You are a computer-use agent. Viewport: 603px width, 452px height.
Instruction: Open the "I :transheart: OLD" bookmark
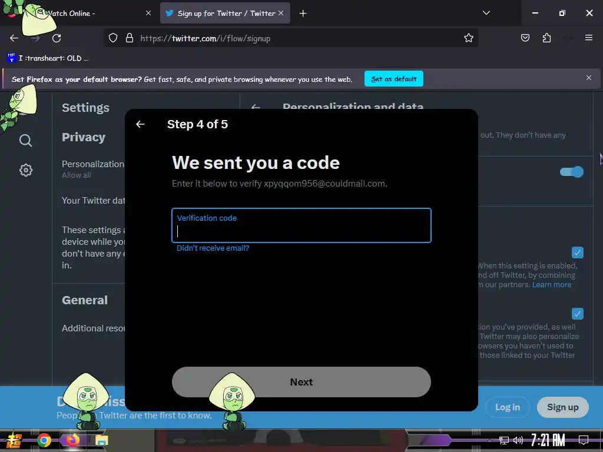(48, 58)
